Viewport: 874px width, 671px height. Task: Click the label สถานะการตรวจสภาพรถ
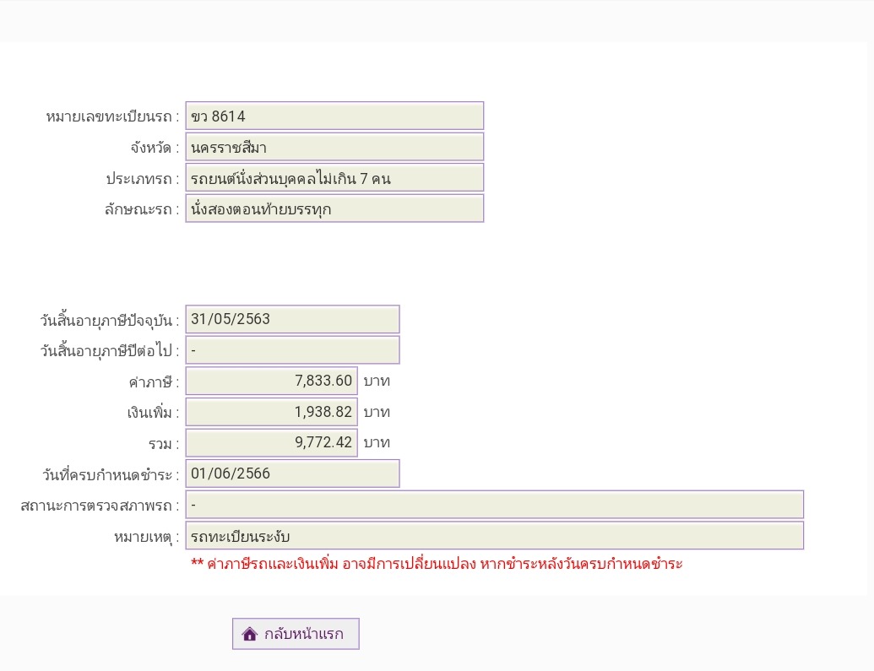pyautogui.click(x=100, y=506)
